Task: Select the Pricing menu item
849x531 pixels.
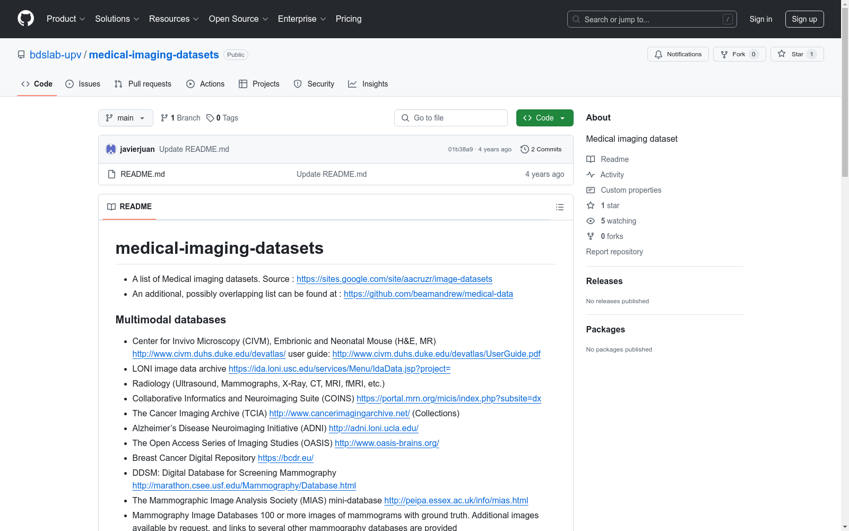Action: tap(348, 19)
